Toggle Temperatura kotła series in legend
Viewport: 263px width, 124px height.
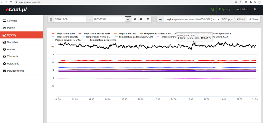click(x=63, y=34)
